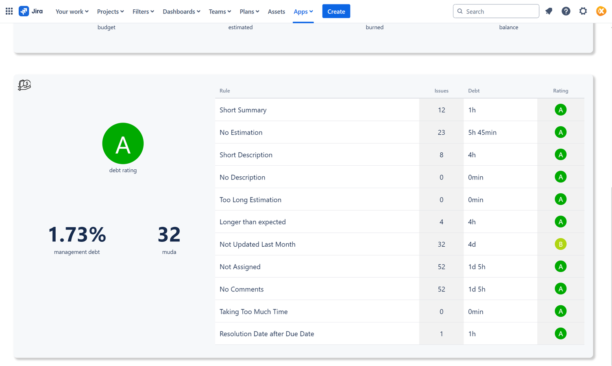Viewport: 612px width, 366px height.
Task: Open the app switcher grid icon
Action: [x=9, y=11]
